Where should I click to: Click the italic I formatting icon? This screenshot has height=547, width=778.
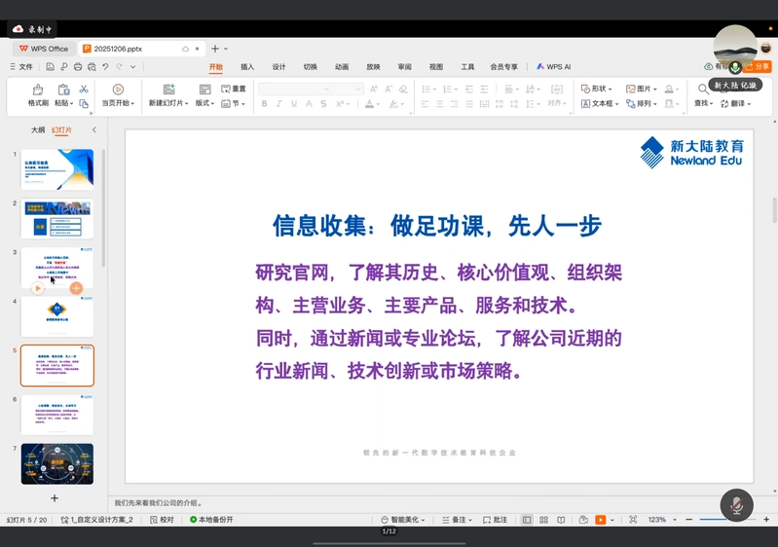coord(279,104)
